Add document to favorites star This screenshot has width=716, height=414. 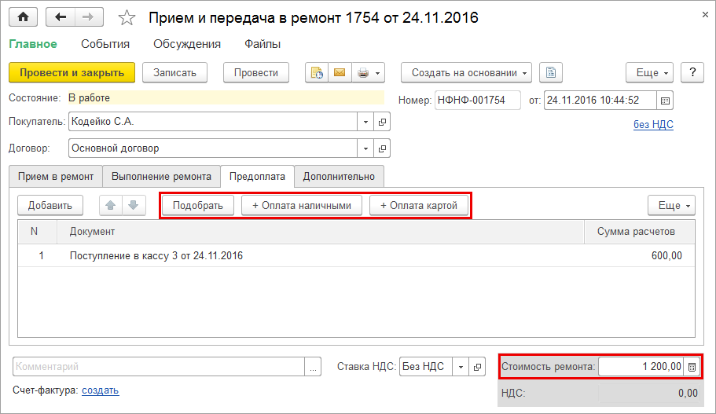coord(127,18)
